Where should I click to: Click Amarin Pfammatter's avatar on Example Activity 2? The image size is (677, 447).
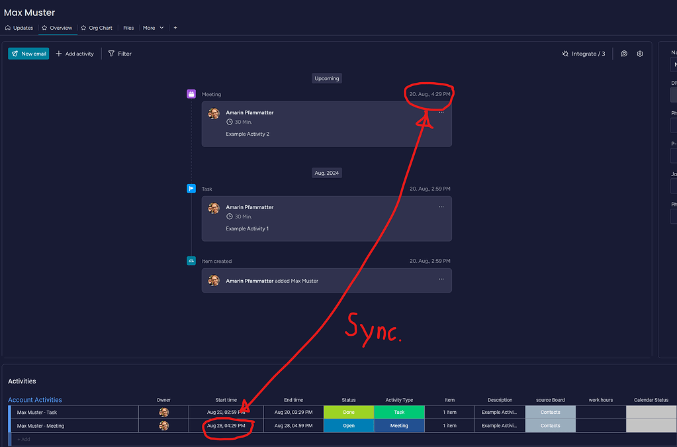pyautogui.click(x=214, y=113)
